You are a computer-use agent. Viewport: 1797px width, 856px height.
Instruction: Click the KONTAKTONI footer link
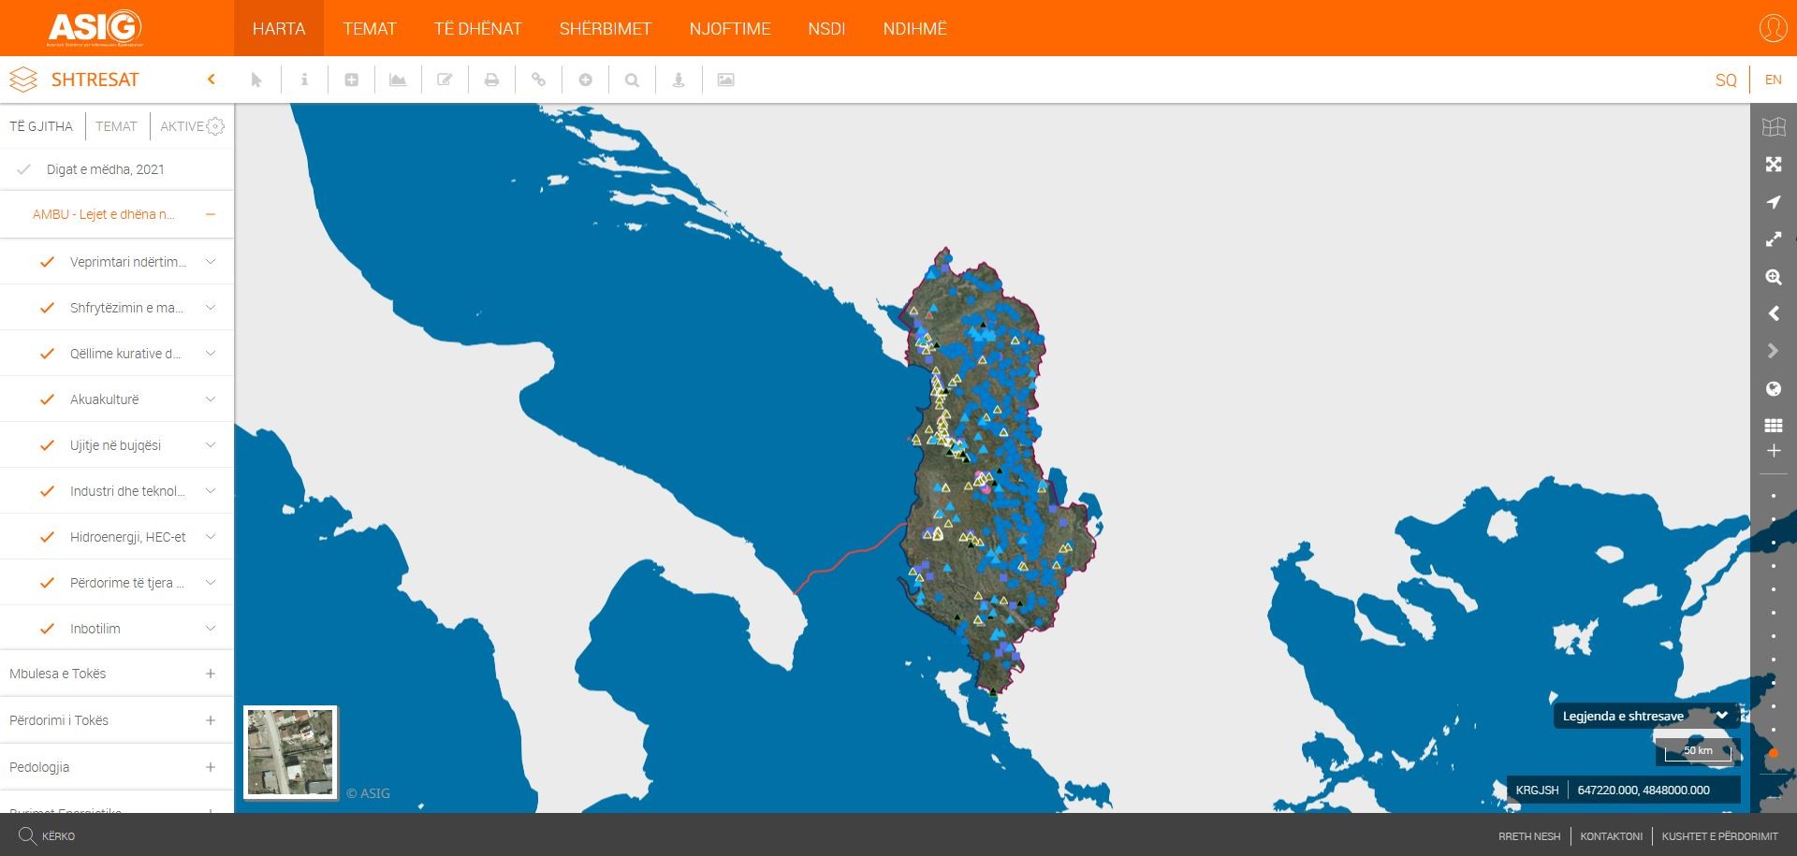(x=1611, y=836)
